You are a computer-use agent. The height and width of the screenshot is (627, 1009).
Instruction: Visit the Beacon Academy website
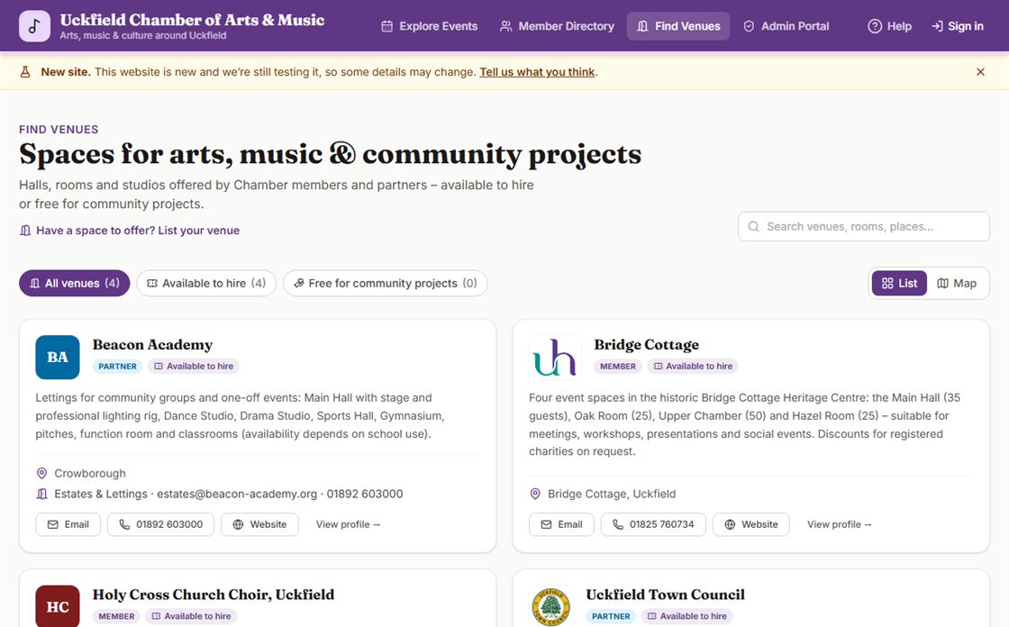coord(260,524)
